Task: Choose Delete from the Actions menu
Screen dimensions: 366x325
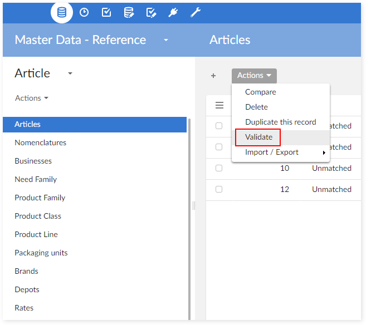Action: (281, 107)
